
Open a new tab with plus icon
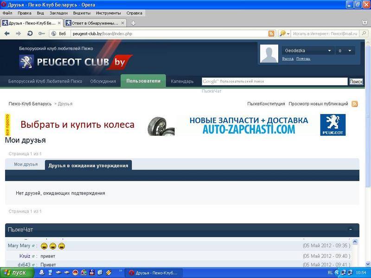point(134,23)
